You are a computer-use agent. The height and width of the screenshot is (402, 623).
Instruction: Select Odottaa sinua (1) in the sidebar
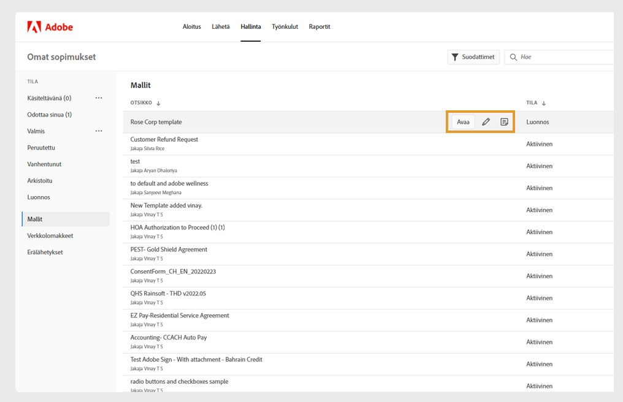pos(50,115)
